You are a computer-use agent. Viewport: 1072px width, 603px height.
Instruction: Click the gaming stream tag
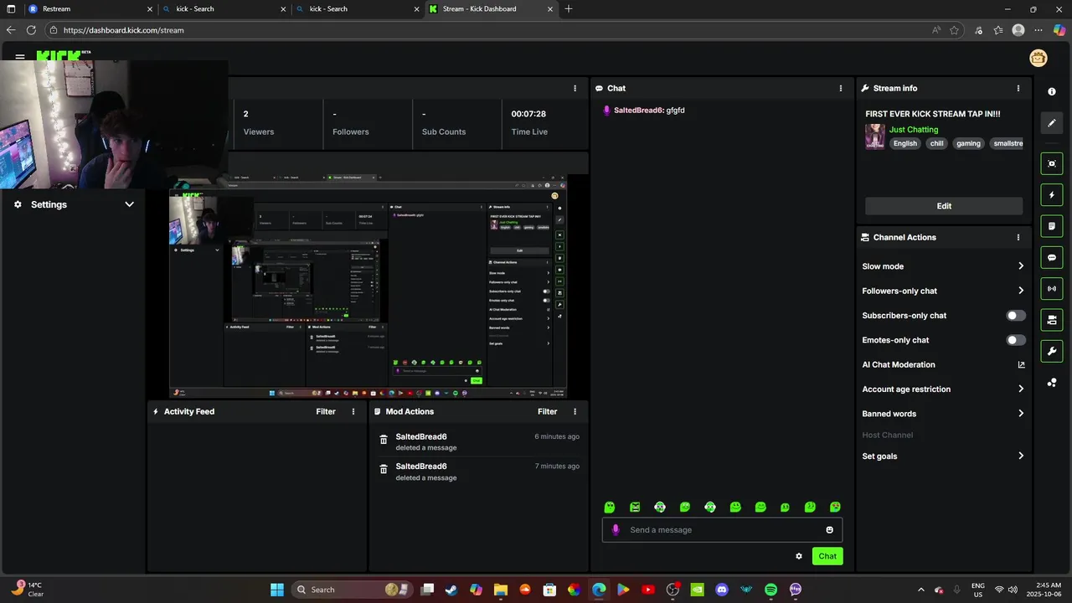968,143
